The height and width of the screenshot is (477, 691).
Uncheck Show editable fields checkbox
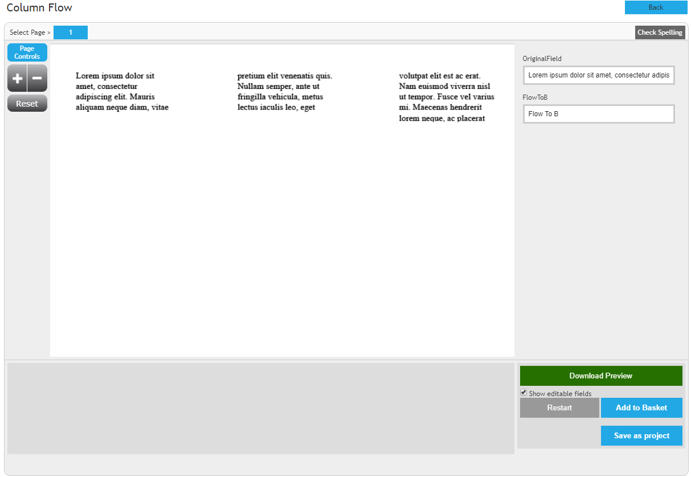pos(524,393)
